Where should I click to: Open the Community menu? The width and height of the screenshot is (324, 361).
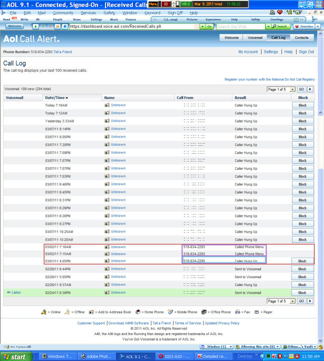[x=63, y=13]
